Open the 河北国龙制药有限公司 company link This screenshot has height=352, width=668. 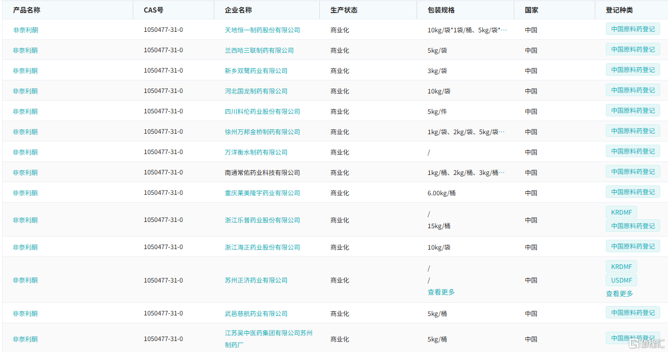256,91
